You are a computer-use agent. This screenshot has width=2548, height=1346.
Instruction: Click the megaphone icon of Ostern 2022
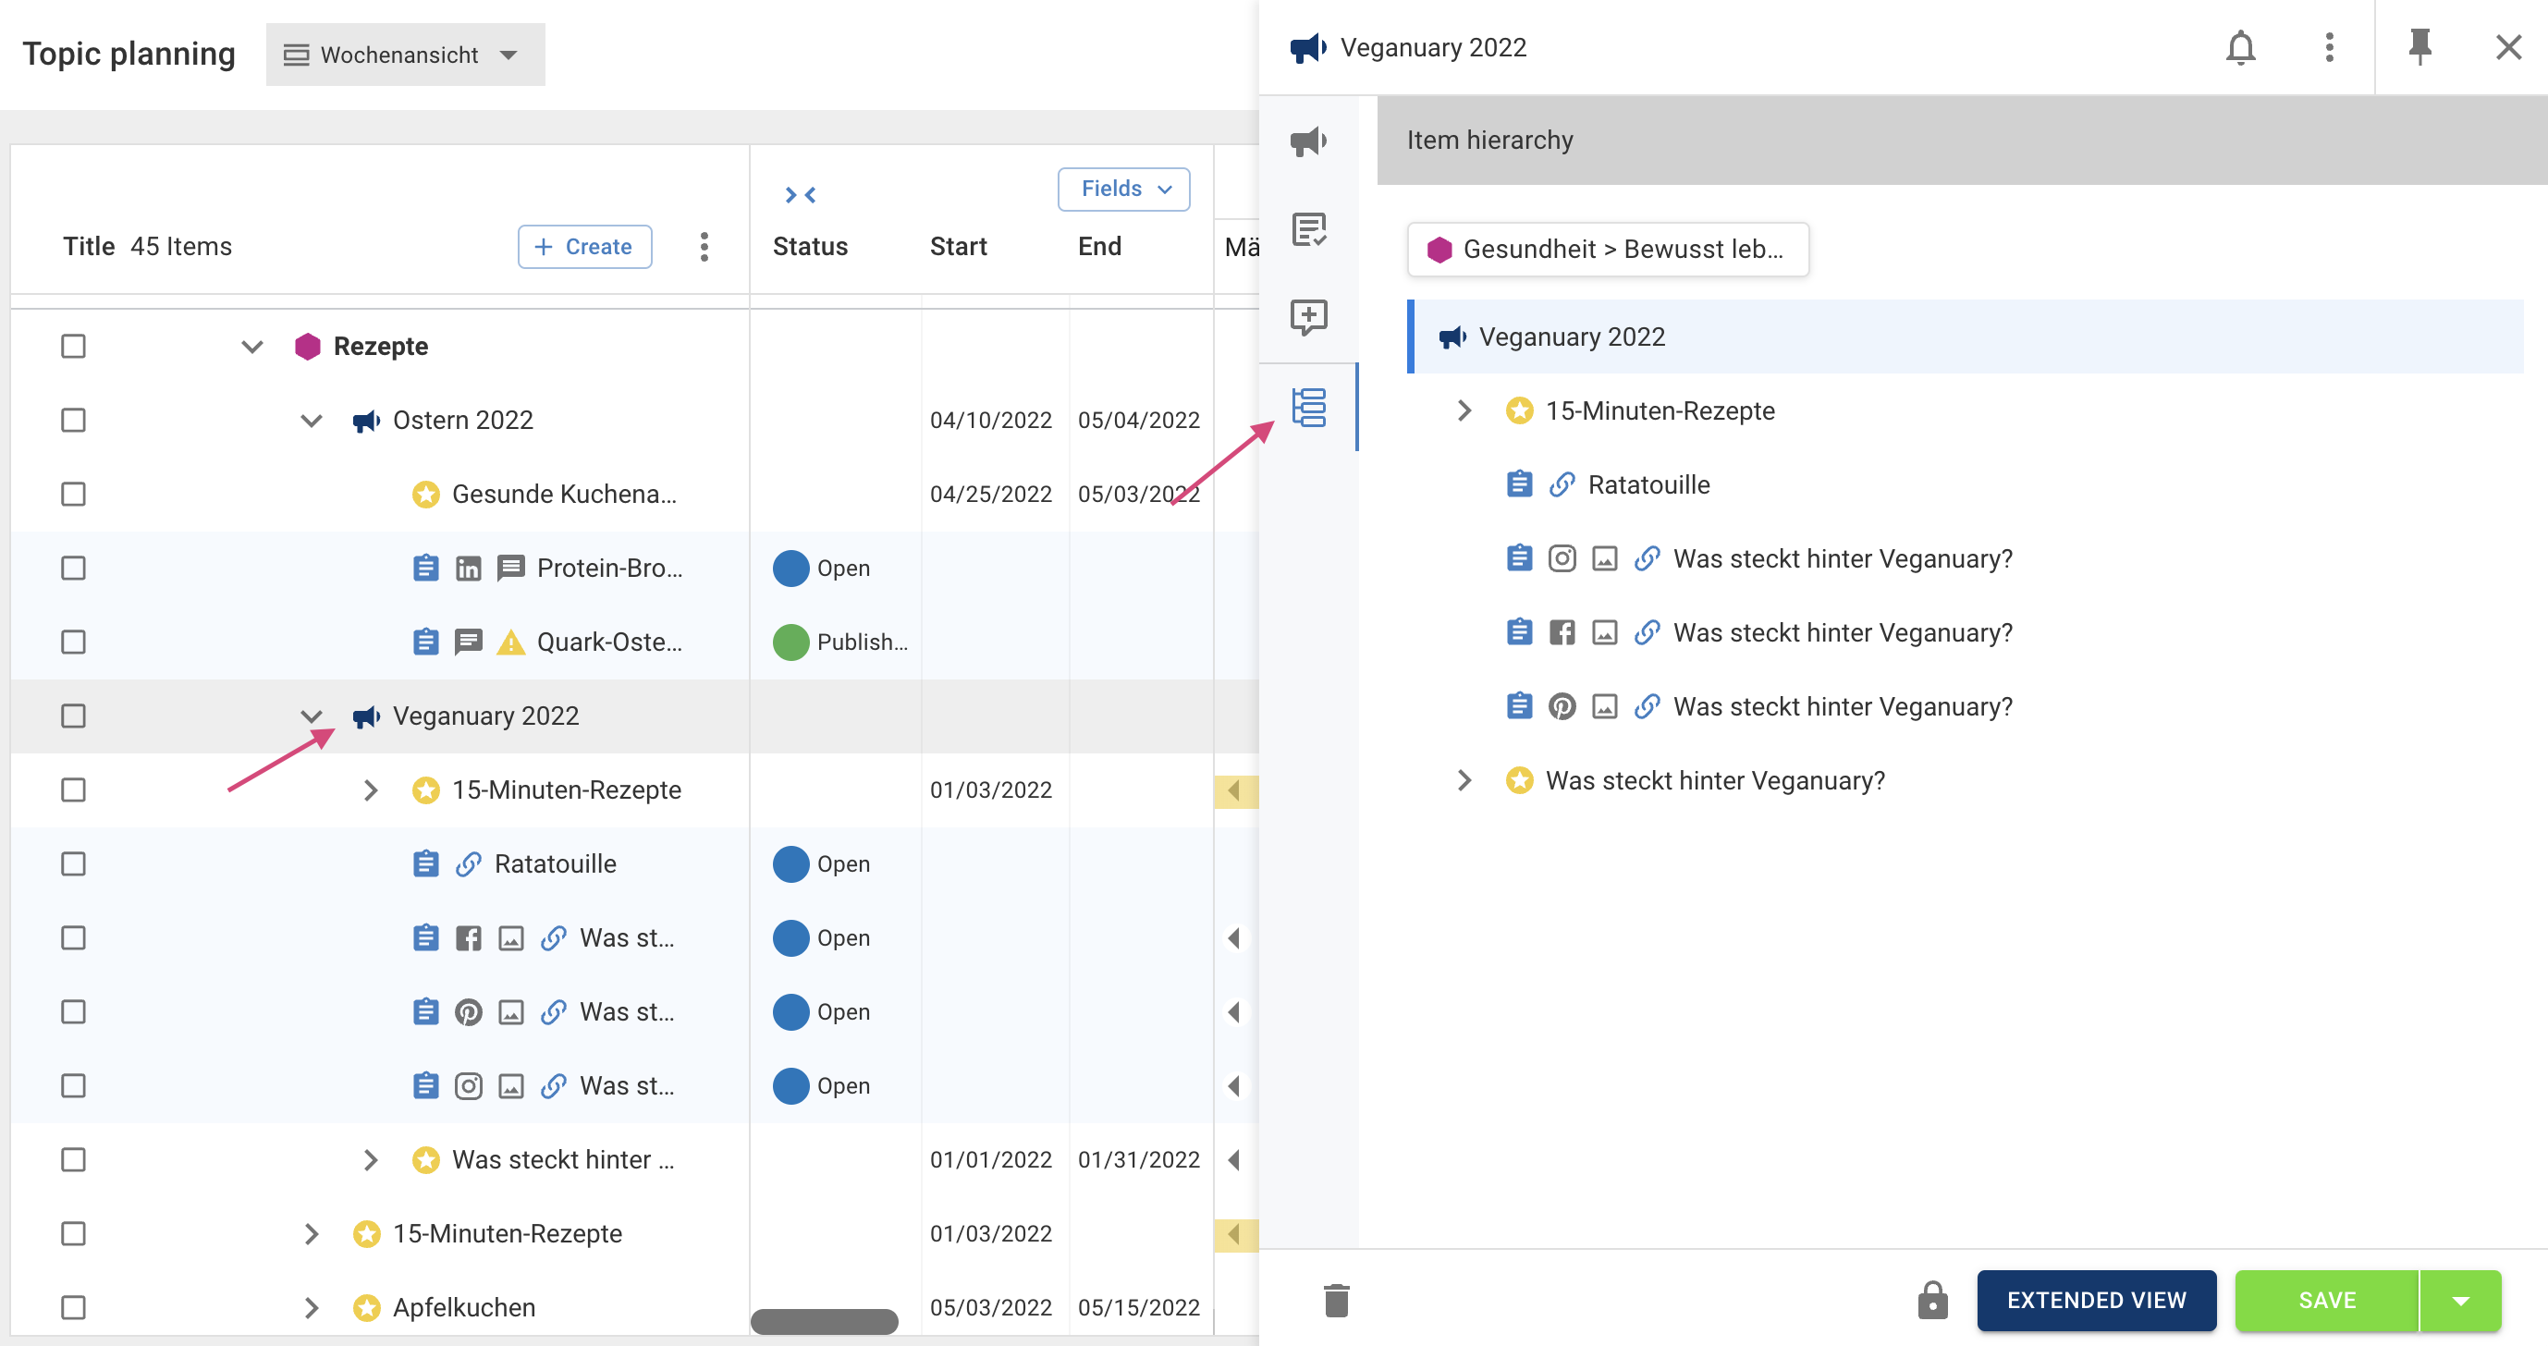(x=366, y=422)
